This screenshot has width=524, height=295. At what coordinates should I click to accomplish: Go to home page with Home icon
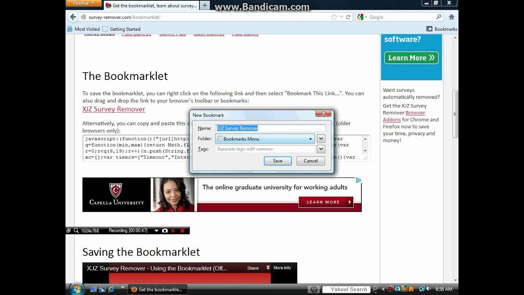[x=452, y=17]
